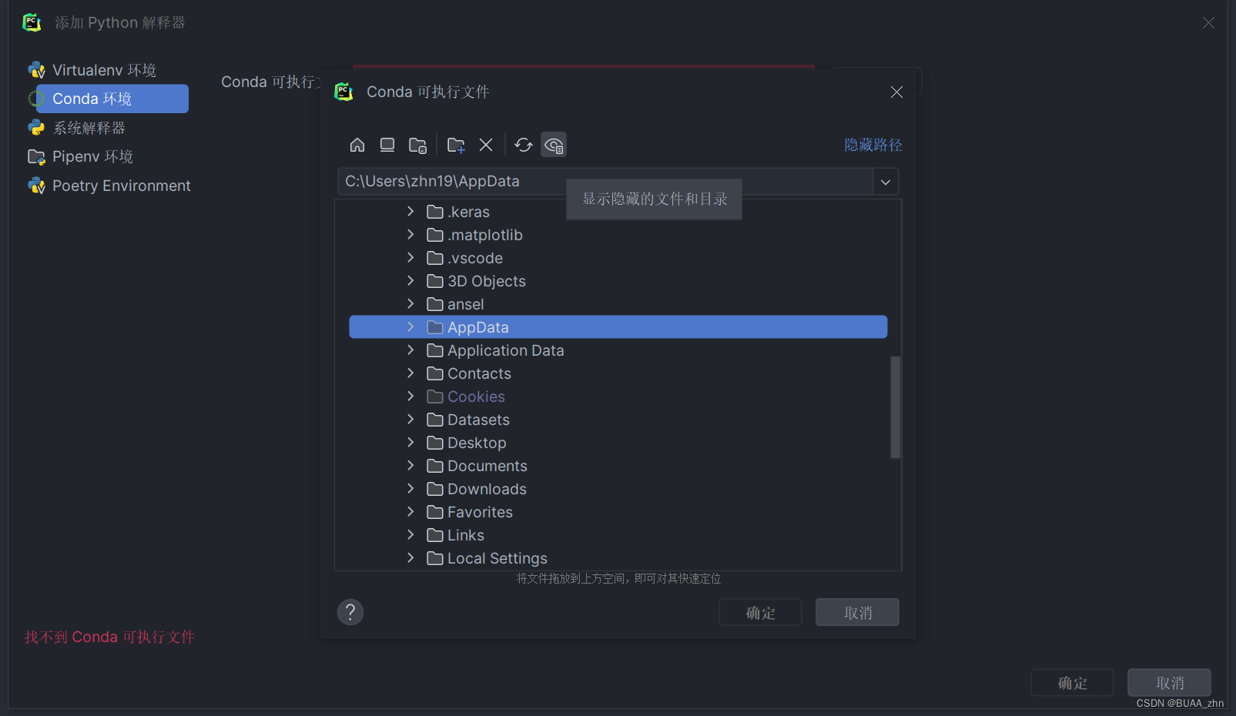Expand the .vscode folder chevron

(x=410, y=257)
